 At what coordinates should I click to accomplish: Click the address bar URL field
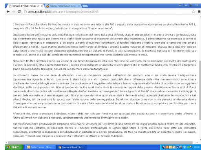[x=107, y=12]
